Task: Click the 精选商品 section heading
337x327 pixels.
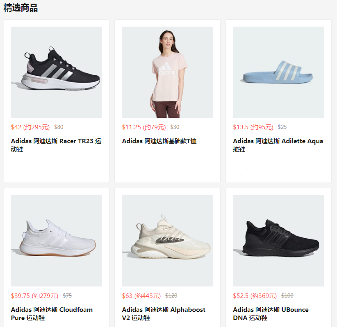Action: coord(20,8)
